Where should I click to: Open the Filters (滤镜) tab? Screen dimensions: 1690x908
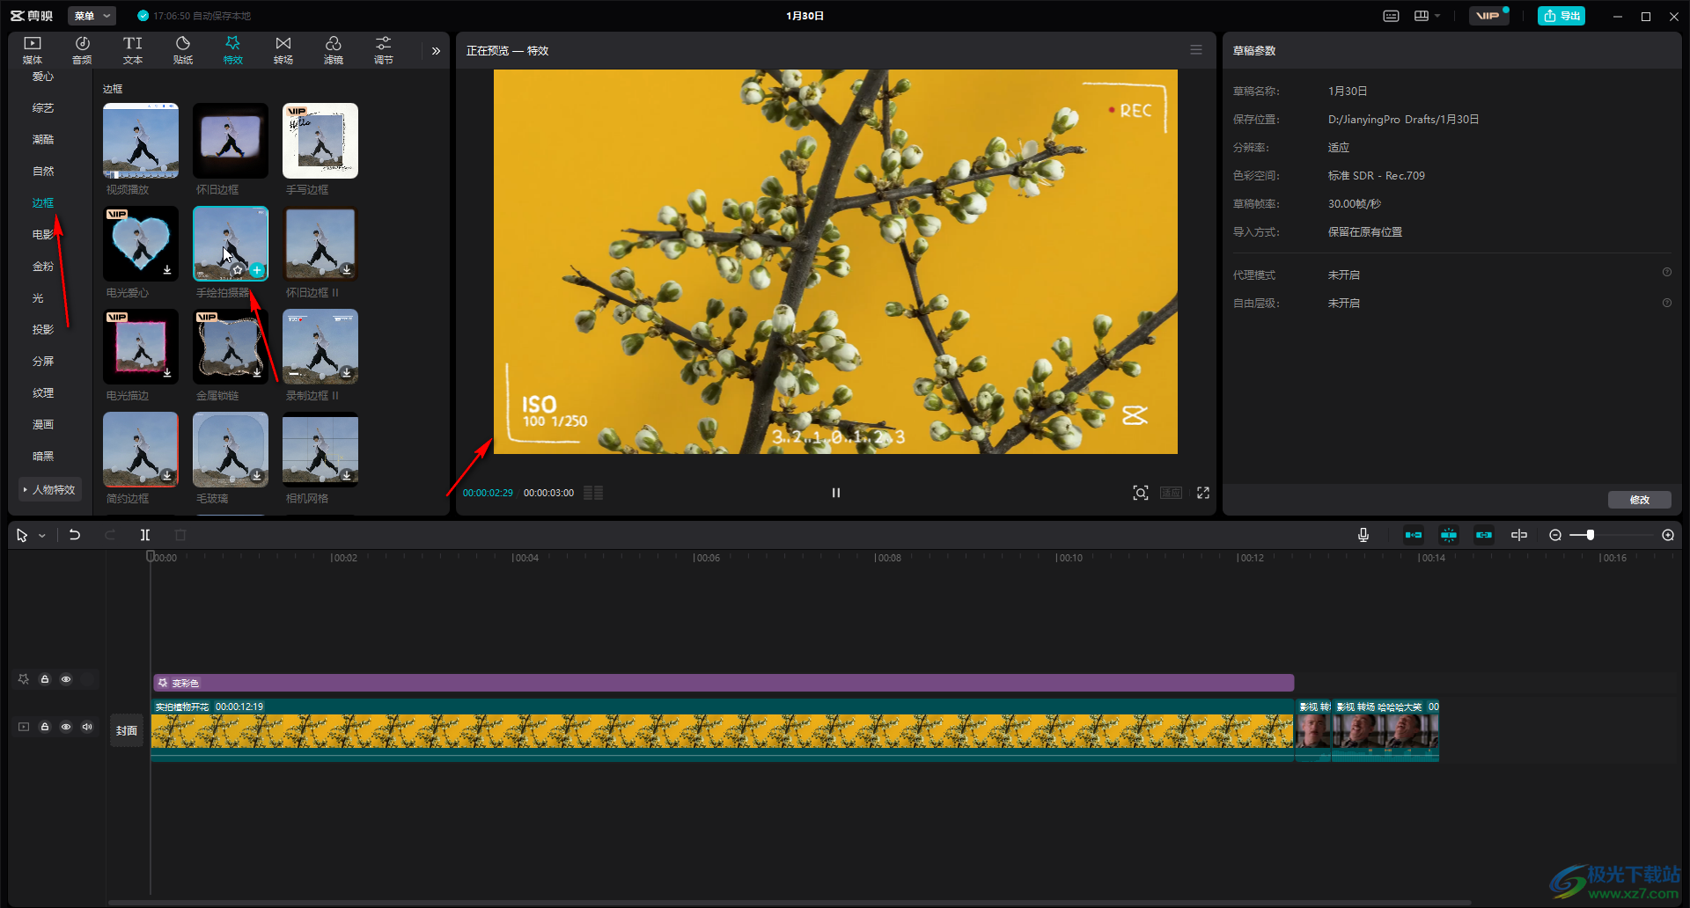point(334,50)
